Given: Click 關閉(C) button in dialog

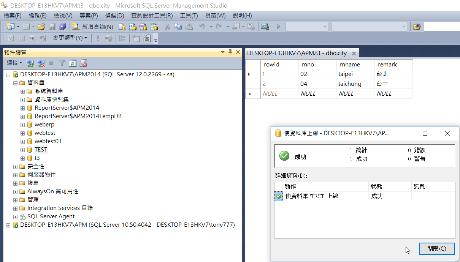Looking at the screenshot, I should 437,249.
